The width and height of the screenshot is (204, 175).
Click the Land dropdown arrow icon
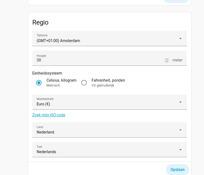click(x=180, y=130)
